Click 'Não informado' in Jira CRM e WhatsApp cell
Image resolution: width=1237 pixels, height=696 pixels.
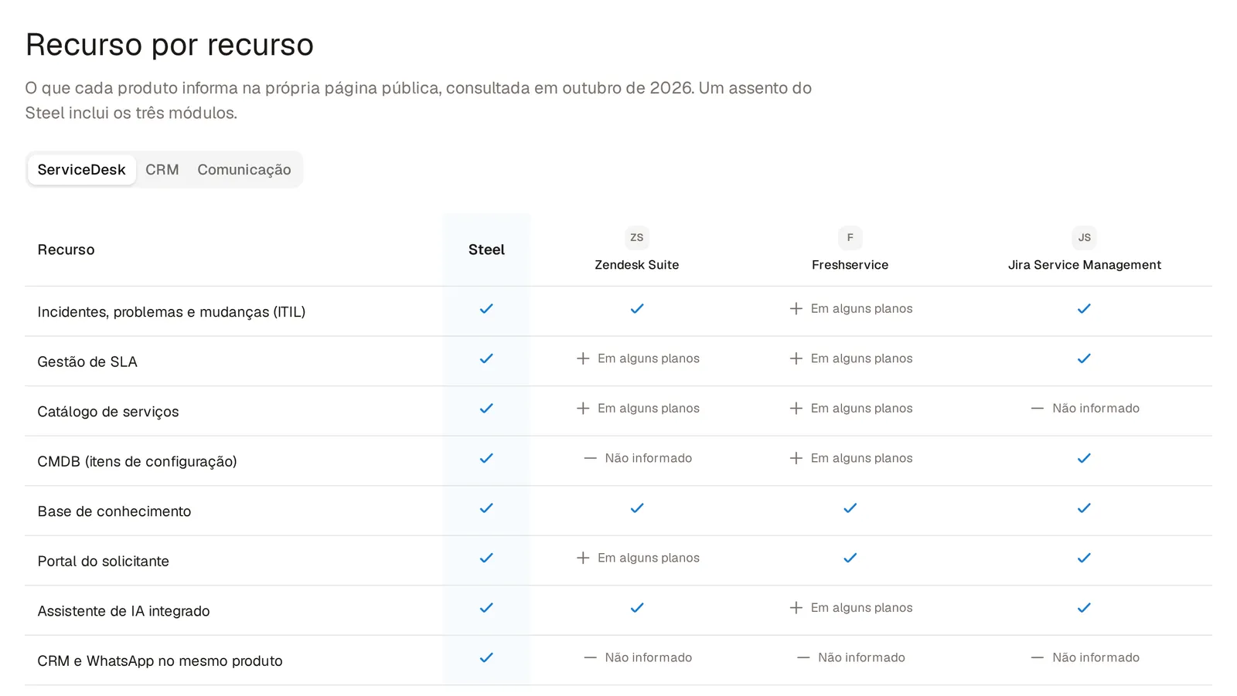[x=1096, y=657]
